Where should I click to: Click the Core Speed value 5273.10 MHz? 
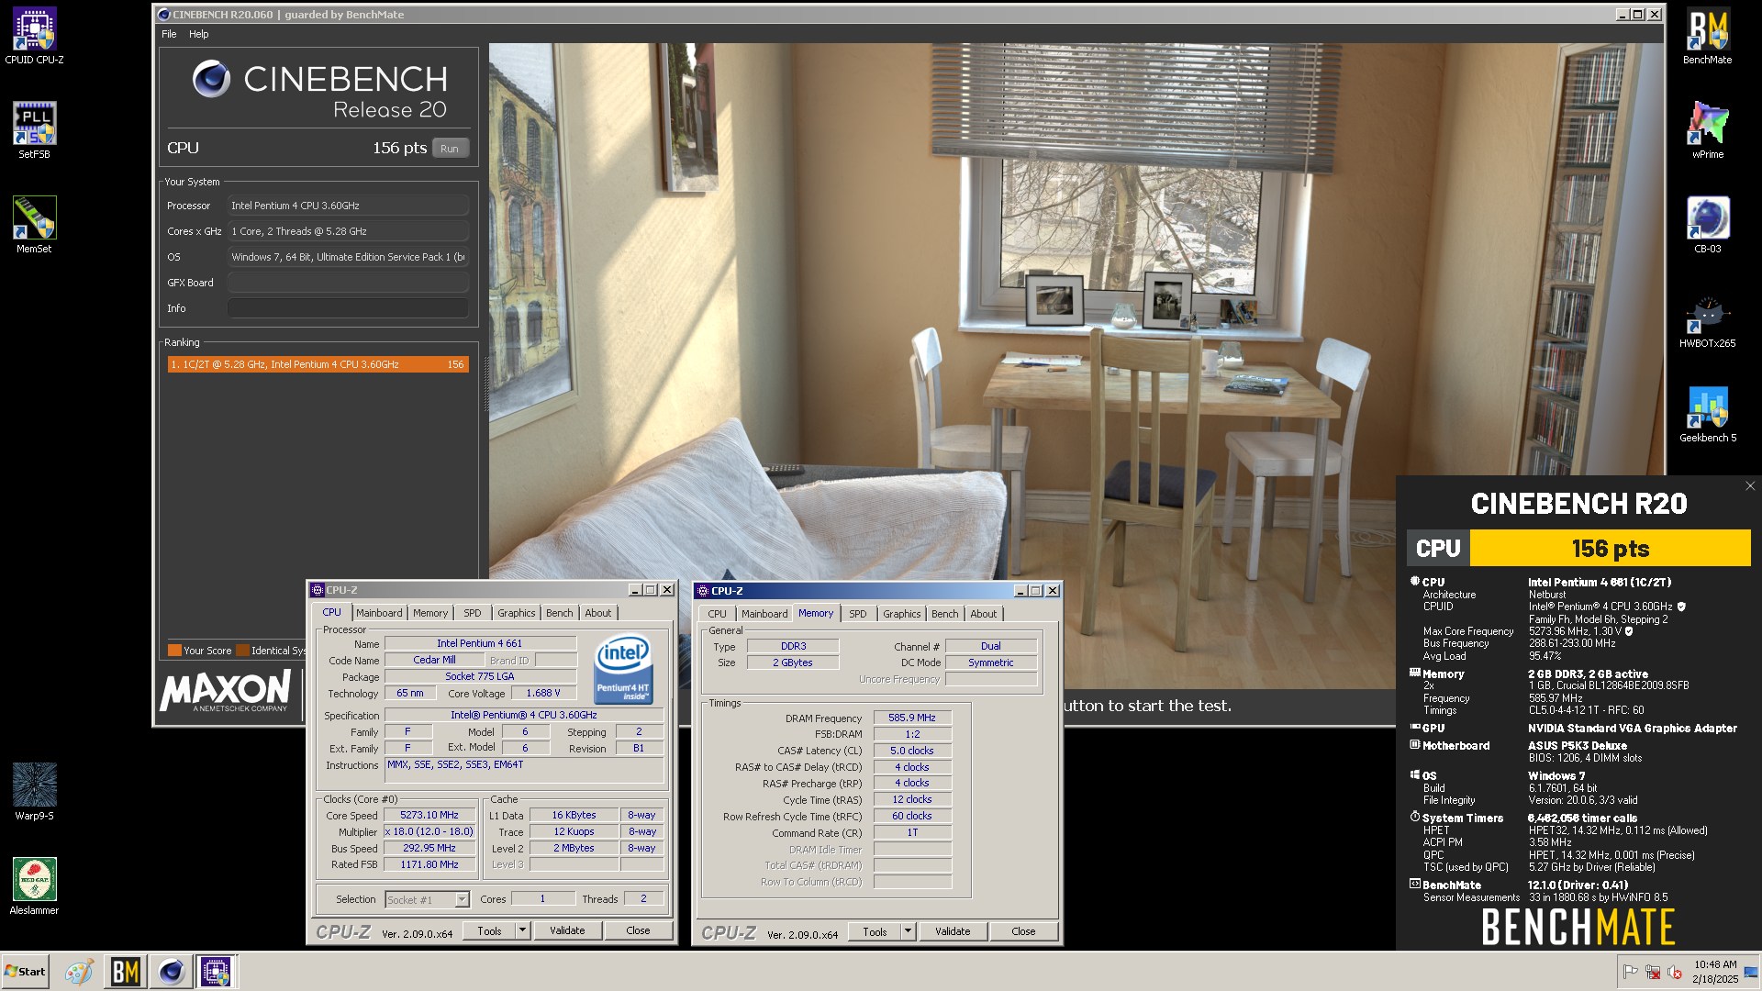429,815
